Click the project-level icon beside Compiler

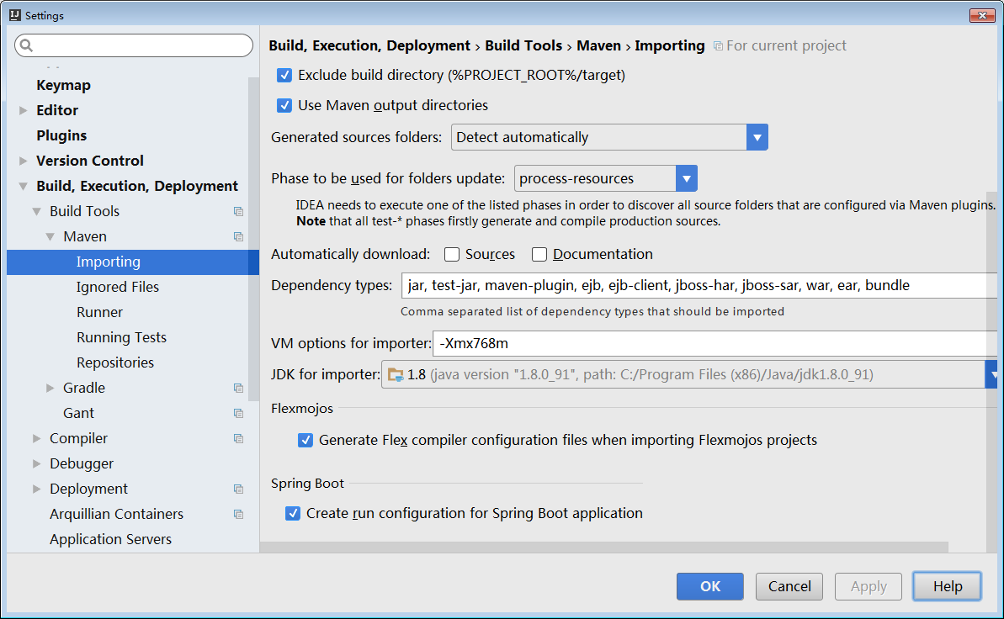[x=238, y=438]
